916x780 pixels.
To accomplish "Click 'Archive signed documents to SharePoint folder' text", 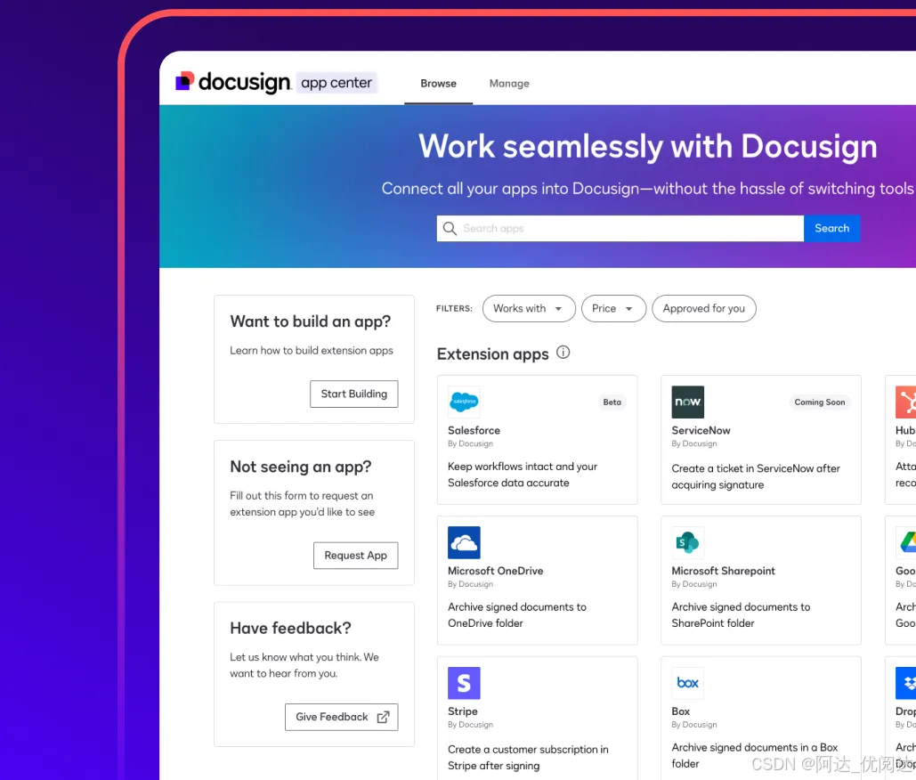I will (741, 615).
